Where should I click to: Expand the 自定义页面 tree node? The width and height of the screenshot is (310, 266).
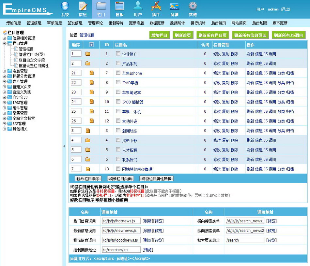pyautogui.click(x=4, y=87)
